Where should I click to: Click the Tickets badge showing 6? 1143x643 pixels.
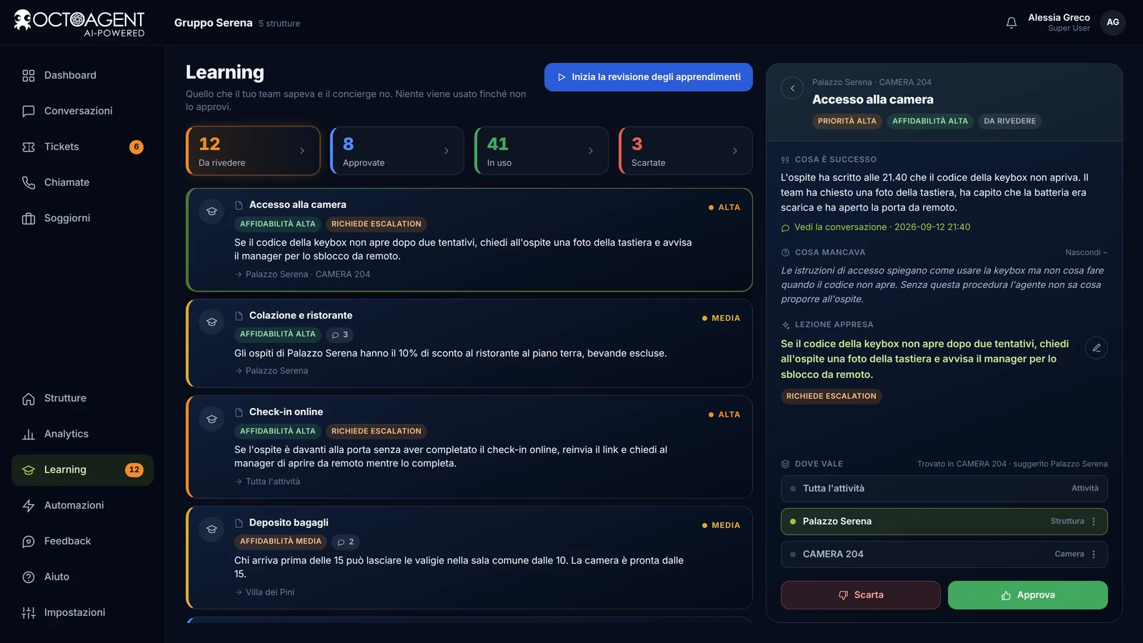point(136,147)
